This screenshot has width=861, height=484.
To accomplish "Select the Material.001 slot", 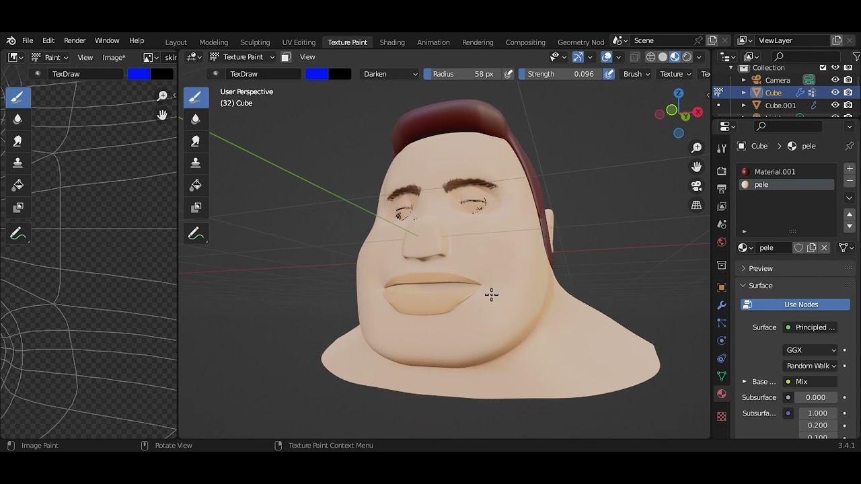I will click(x=786, y=172).
